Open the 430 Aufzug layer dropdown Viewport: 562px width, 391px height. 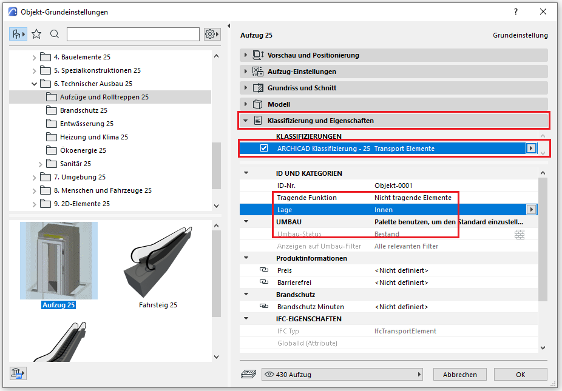343,375
